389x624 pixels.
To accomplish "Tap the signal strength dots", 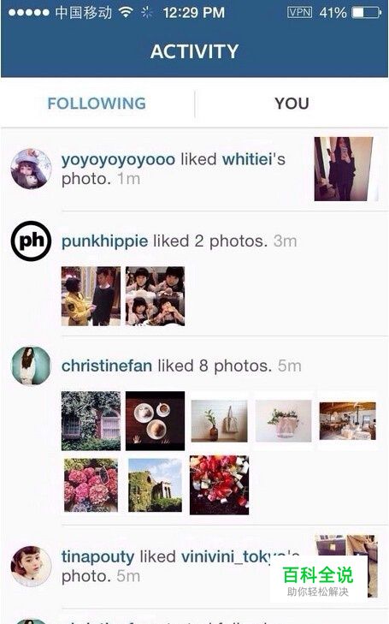I will click(28, 13).
